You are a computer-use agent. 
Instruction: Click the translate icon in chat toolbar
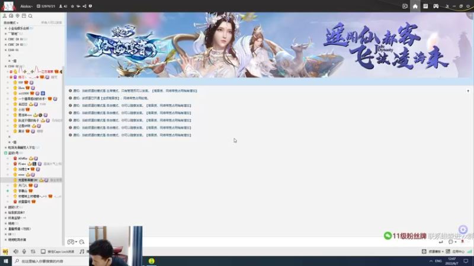(82, 242)
